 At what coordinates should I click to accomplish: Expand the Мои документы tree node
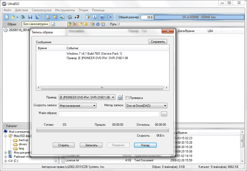tap(5, 153)
